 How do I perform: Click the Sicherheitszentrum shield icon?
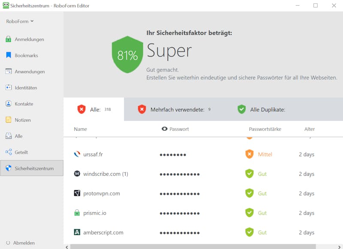[8, 168]
